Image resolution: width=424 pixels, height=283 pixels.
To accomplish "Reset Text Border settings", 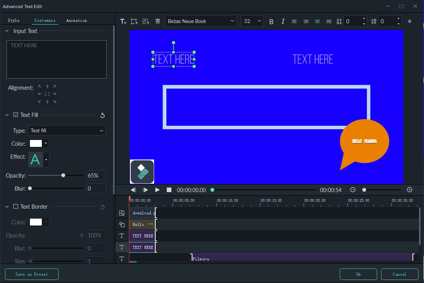I will 102,207.
